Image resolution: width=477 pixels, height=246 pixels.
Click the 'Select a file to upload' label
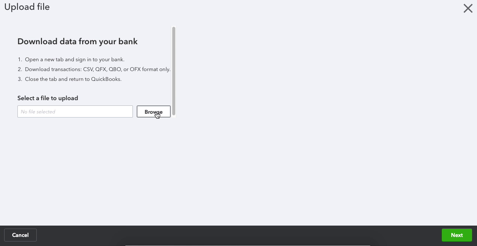click(48, 98)
